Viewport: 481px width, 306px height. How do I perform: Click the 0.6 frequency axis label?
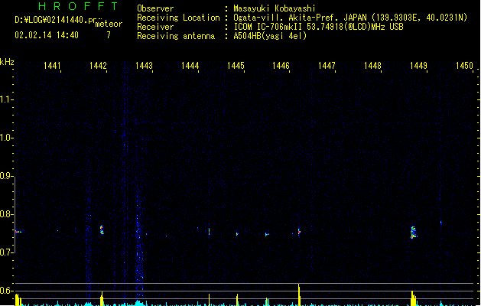pyautogui.click(x=6, y=291)
